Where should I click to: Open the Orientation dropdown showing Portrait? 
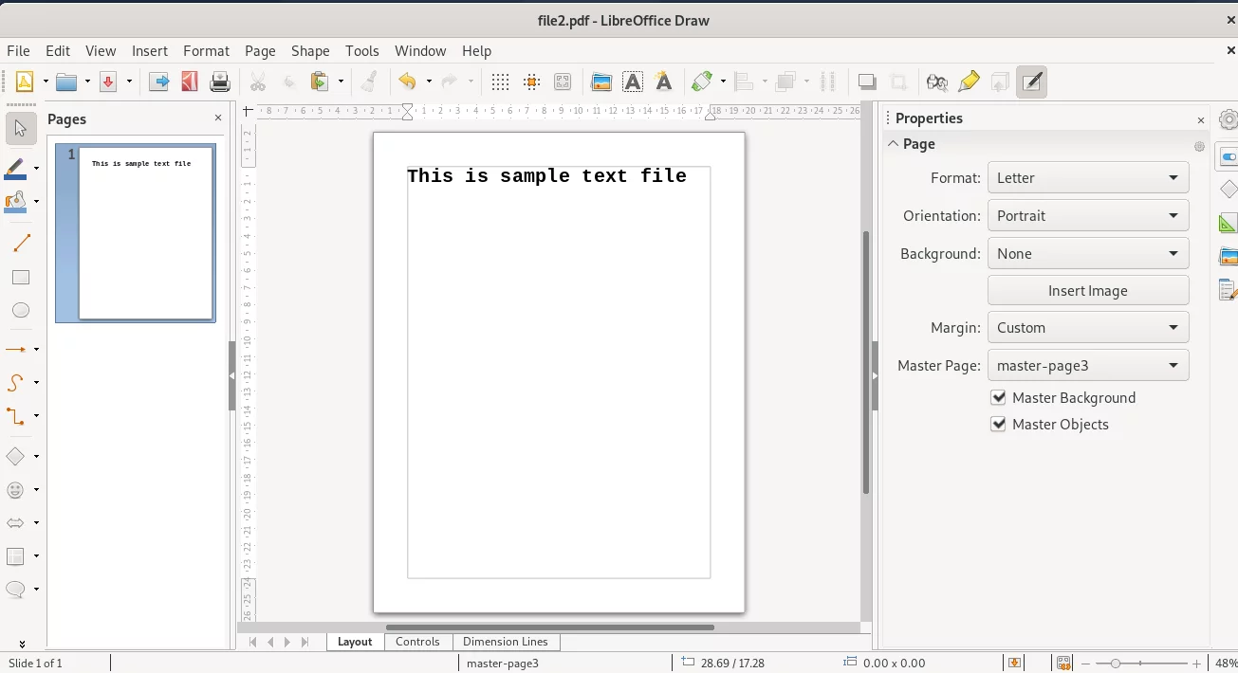[1088, 215]
